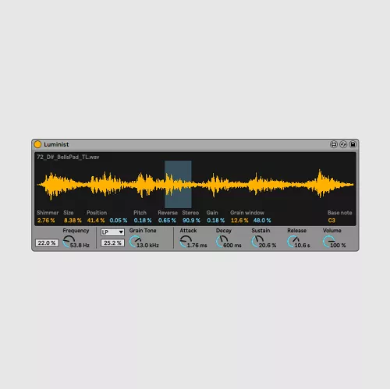
Task: Click the 600 ms Decay value
Action: (x=232, y=246)
